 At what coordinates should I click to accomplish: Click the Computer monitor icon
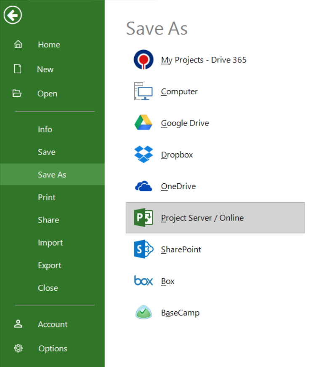pyautogui.click(x=143, y=91)
